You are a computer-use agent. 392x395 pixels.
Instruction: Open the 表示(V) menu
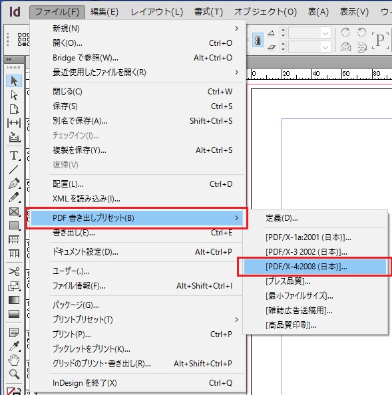(354, 12)
